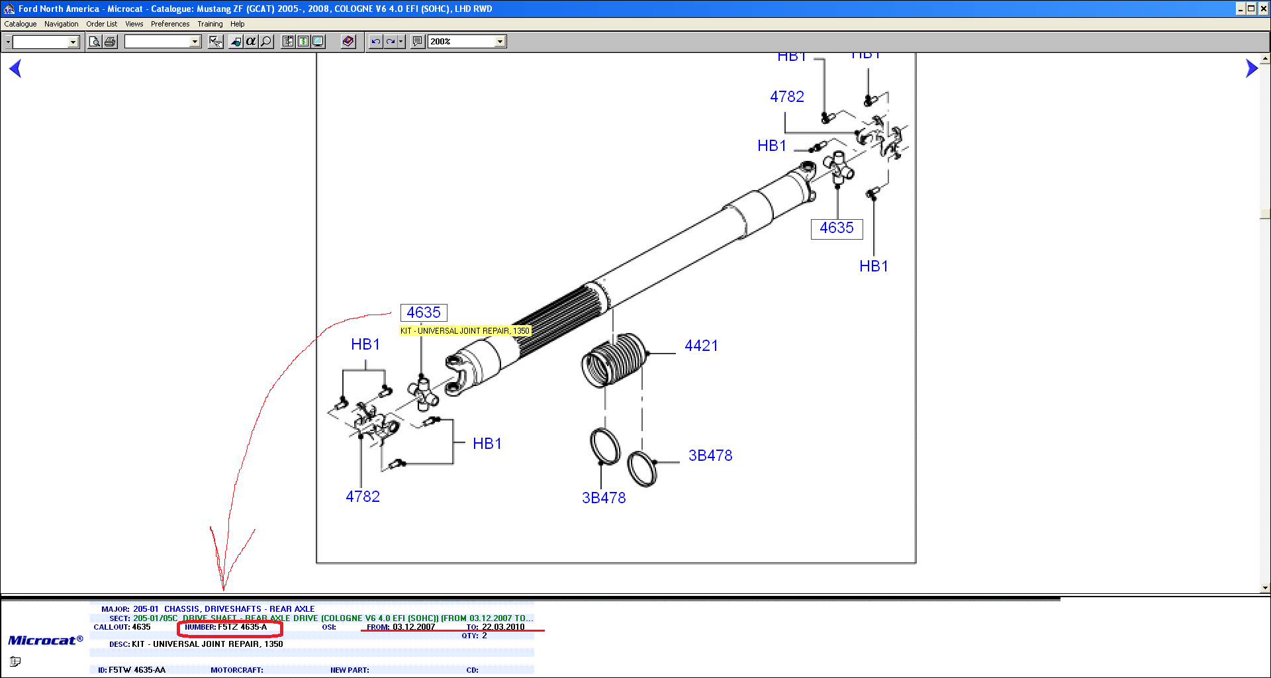Viewport: 1271px width, 678px height.
Task: Click the vertical scrollbar down arrow
Action: (x=1265, y=588)
